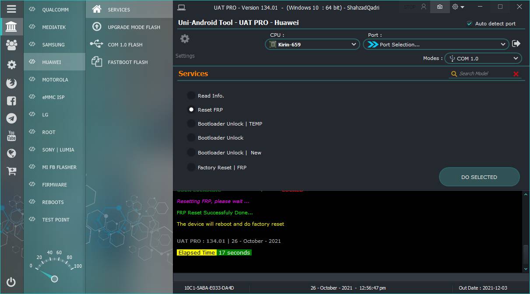Open the Reboots section
This screenshot has height=294, width=530.
coord(54,202)
